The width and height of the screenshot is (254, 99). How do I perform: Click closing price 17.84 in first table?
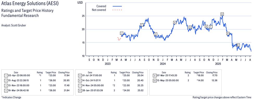[x=67, y=75]
